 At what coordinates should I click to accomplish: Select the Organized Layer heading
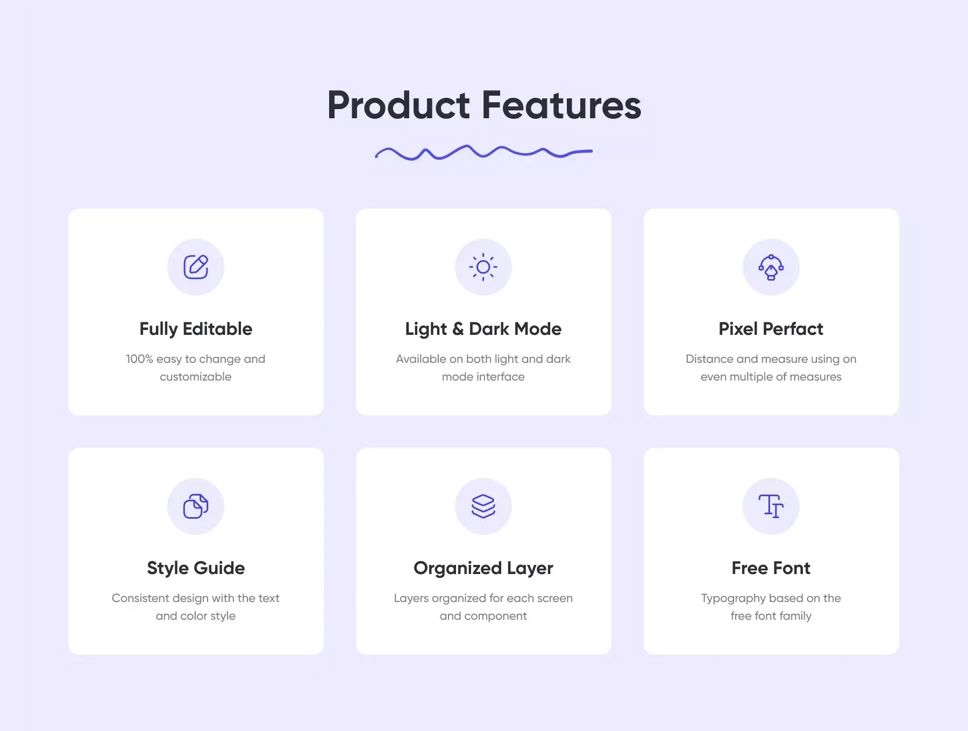[x=483, y=568]
